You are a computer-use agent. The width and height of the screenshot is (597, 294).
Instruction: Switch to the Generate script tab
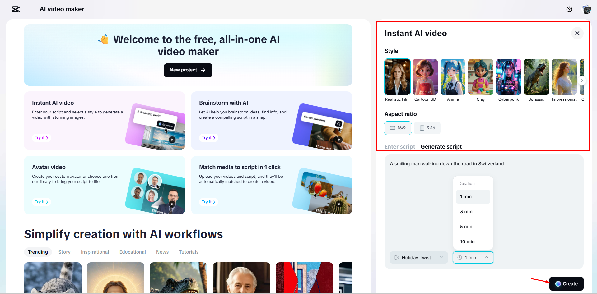tap(441, 147)
